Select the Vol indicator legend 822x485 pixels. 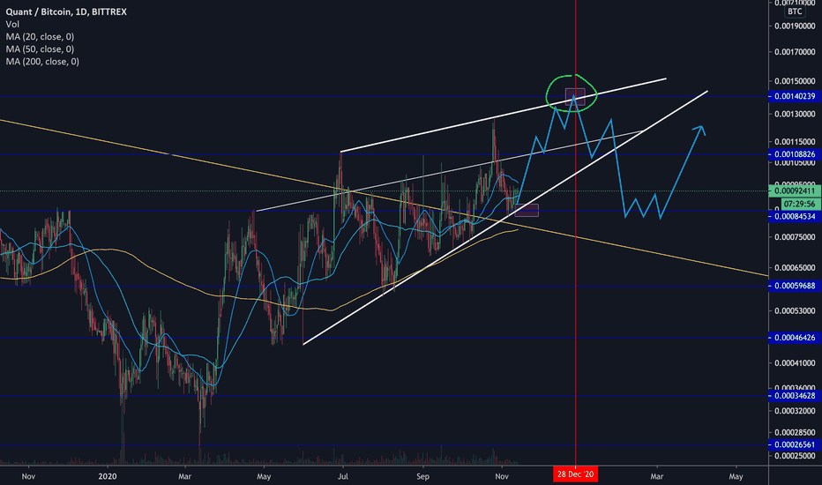click(12, 24)
